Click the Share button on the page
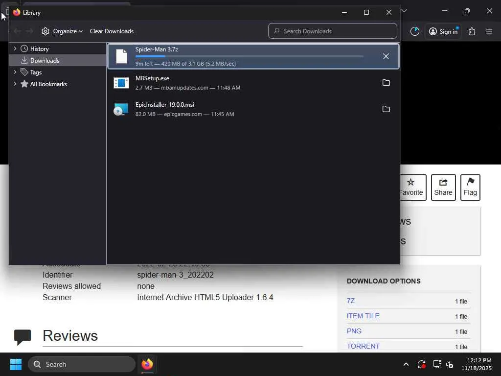 coord(443,188)
